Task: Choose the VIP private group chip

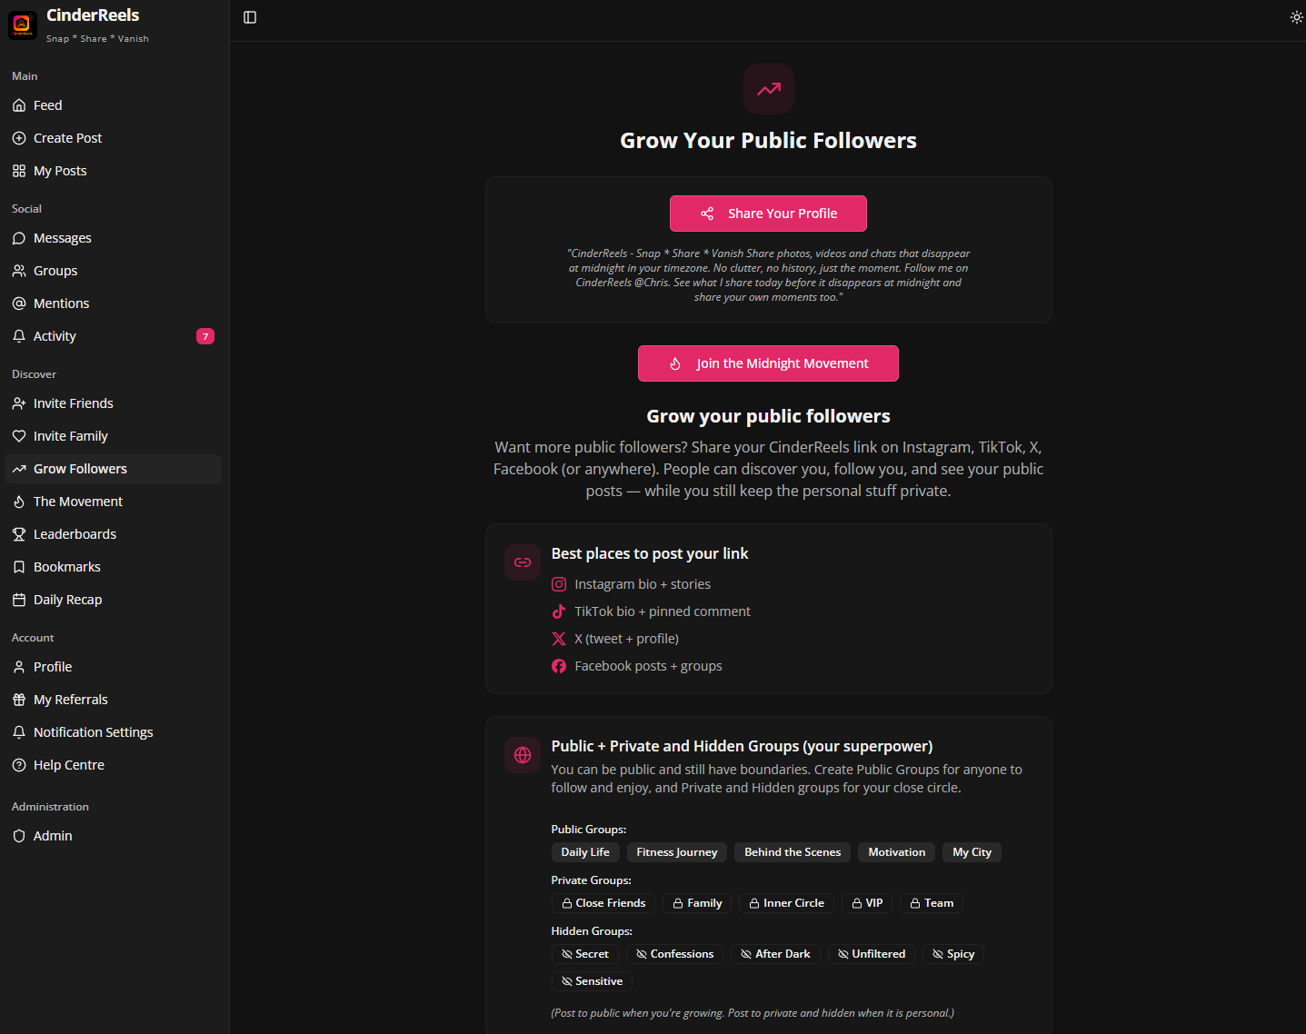Action: coord(867,903)
